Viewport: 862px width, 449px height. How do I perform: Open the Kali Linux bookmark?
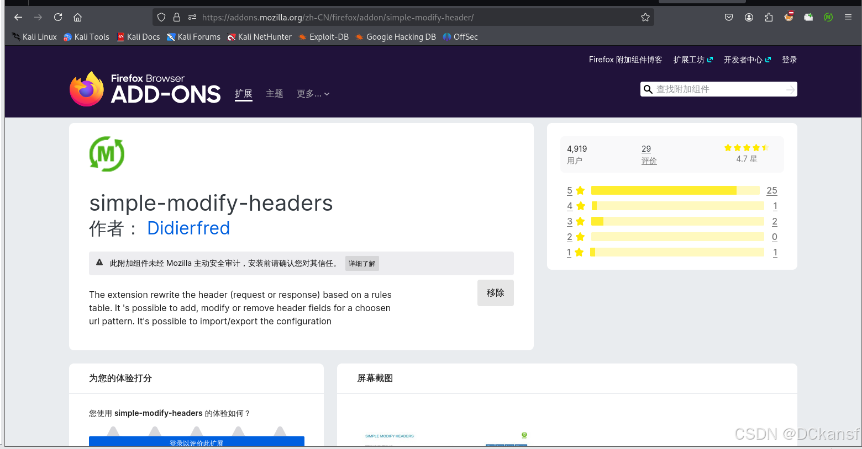pyautogui.click(x=34, y=37)
